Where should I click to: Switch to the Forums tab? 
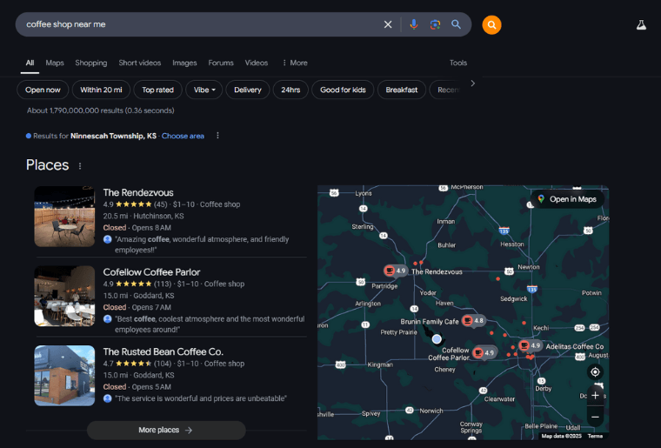[221, 63]
